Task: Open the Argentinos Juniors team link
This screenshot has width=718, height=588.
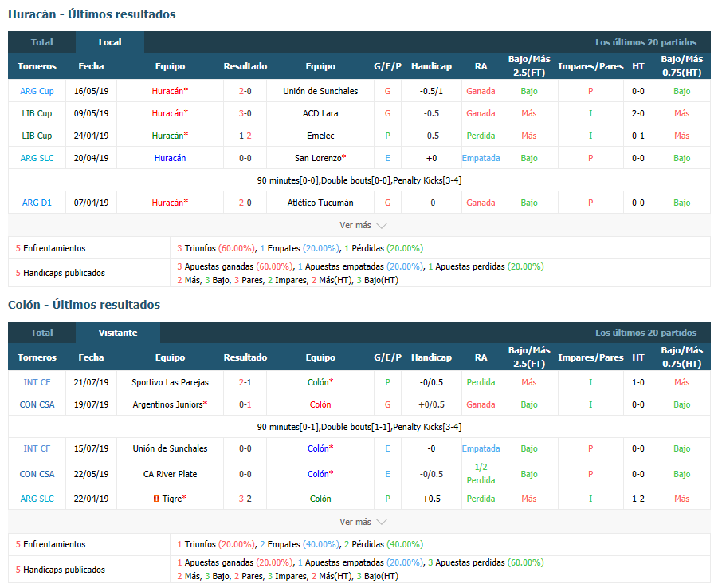Action: (167, 404)
